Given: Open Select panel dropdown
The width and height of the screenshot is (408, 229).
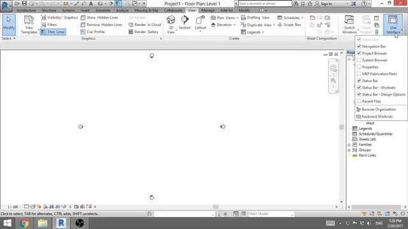Looking at the screenshot, I should coord(8,38).
